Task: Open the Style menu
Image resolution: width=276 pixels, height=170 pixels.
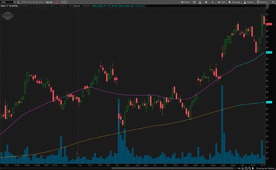Action: coord(221,2)
